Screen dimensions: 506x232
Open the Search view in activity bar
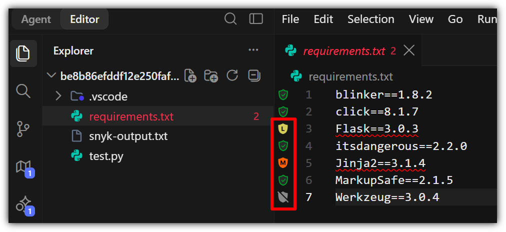pos(23,91)
